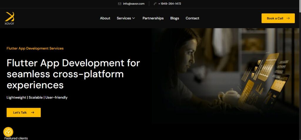Go to the Partnerships page

click(x=153, y=18)
